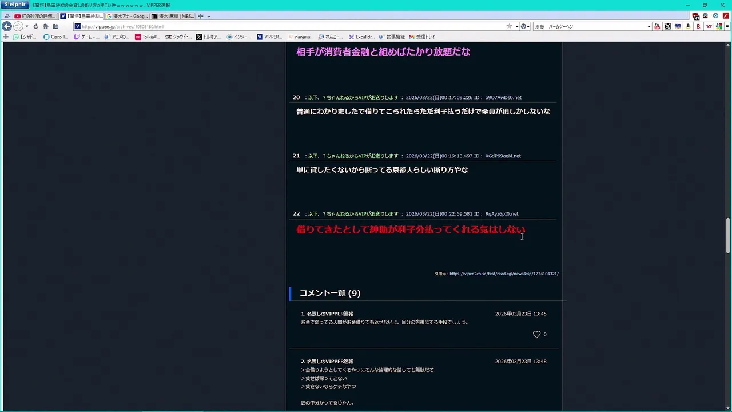Switch to the 紅の砂漠の評価 YouTube tab
The height and width of the screenshot is (412, 732).
click(x=35, y=16)
